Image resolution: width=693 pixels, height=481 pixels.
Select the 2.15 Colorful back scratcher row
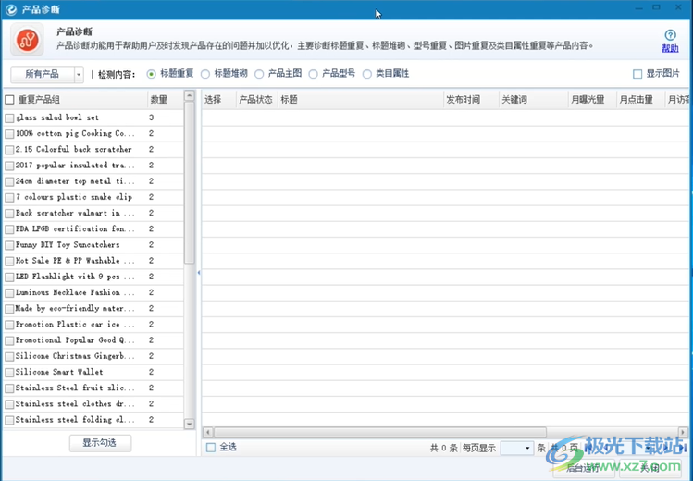point(93,150)
